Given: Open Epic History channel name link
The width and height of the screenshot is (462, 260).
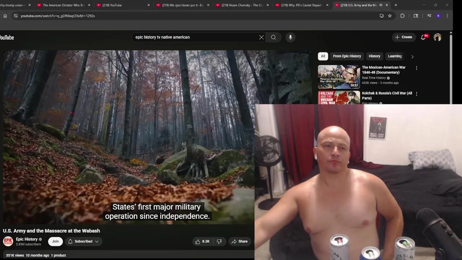Looking at the screenshot, I should pyautogui.click(x=27, y=239).
